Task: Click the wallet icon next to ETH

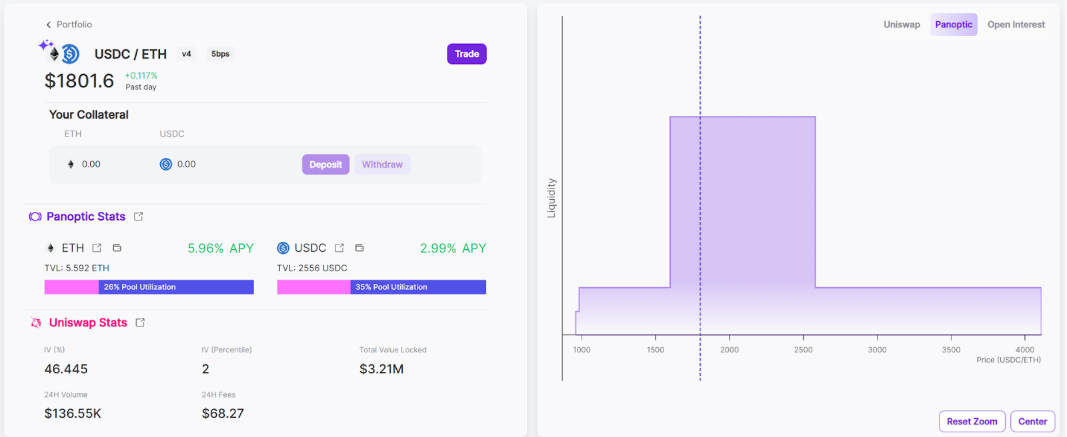Action: (117, 248)
